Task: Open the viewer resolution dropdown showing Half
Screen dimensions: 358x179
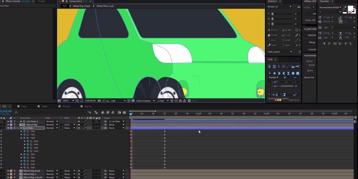Action: [x=117, y=101]
